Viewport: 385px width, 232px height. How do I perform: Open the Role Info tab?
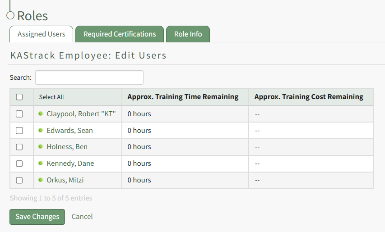[188, 34]
